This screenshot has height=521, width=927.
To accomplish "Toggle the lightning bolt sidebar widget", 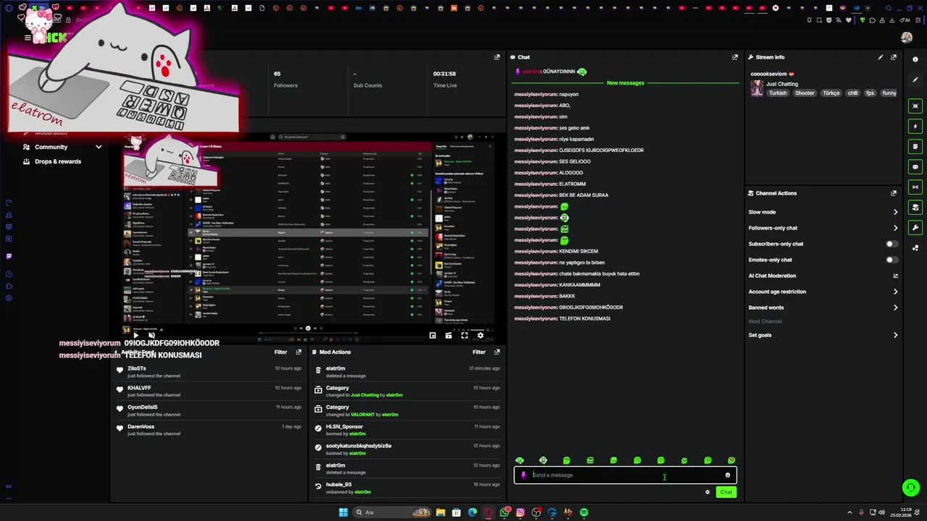I will (915, 127).
